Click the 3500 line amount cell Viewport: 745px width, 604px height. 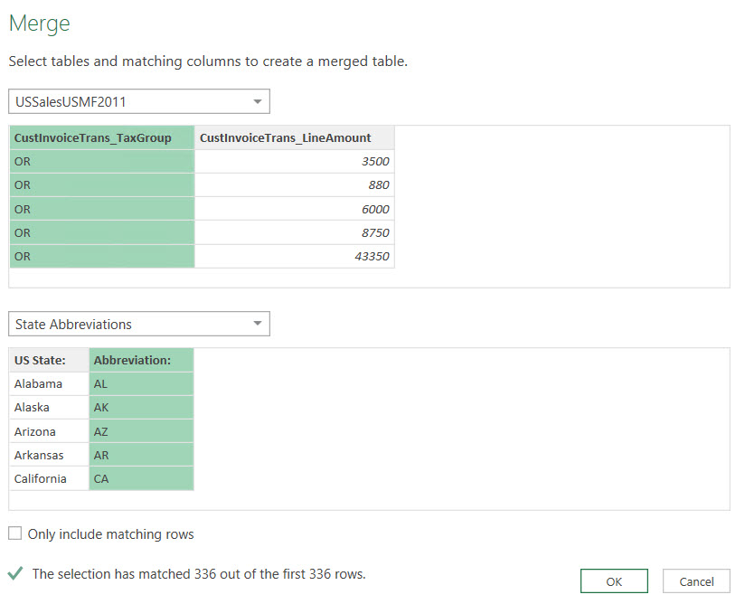(295, 161)
